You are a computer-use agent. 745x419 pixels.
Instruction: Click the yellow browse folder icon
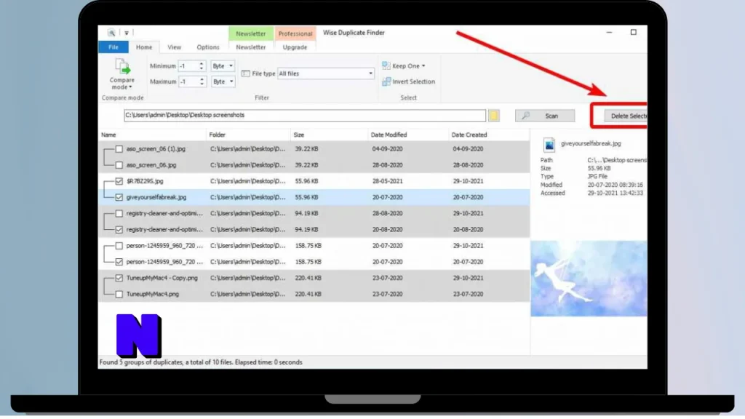pyautogui.click(x=494, y=116)
